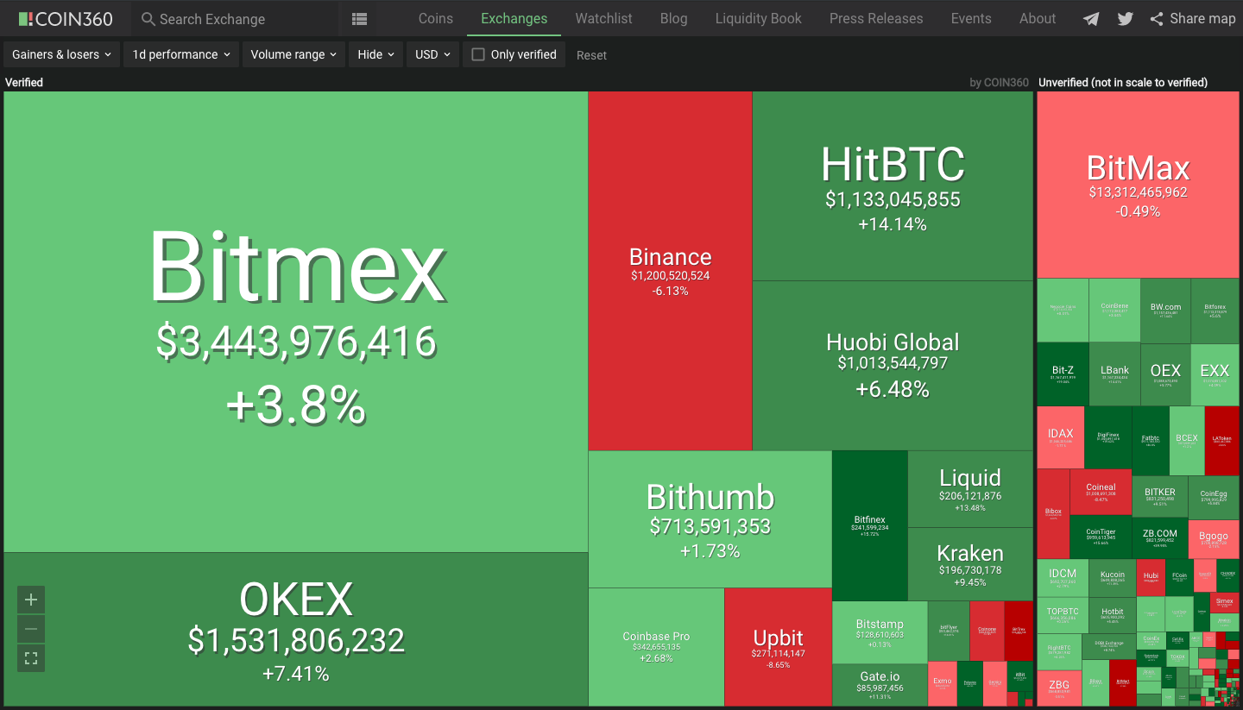This screenshot has width=1243, height=710.
Task: Open the Bithumb exchange tile
Action: pyautogui.click(x=710, y=519)
